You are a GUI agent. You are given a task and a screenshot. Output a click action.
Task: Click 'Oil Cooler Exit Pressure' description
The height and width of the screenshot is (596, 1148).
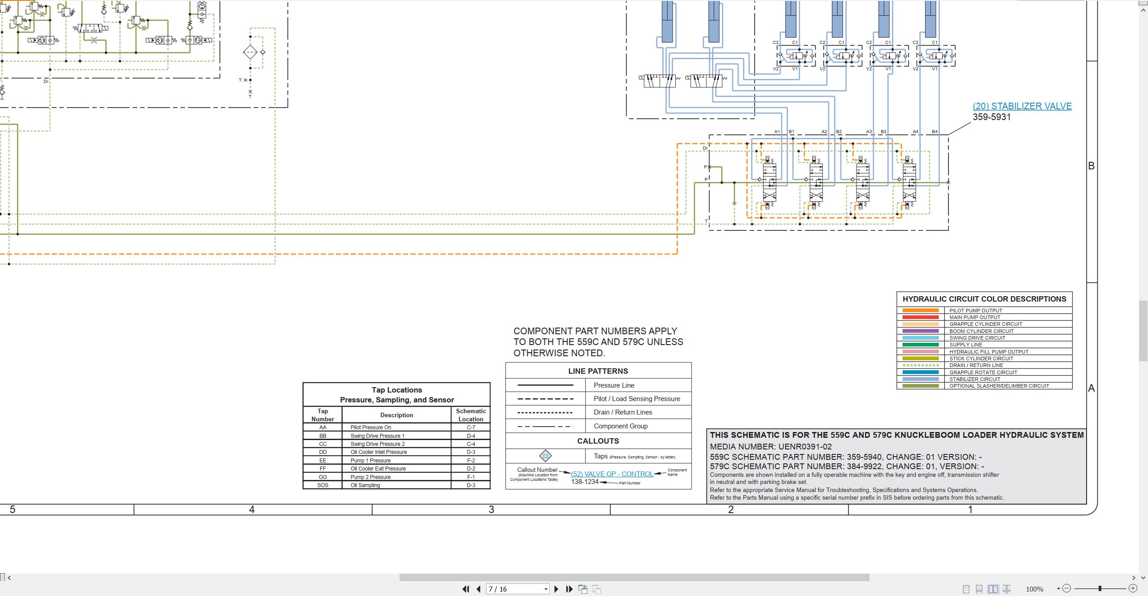click(x=378, y=468)
